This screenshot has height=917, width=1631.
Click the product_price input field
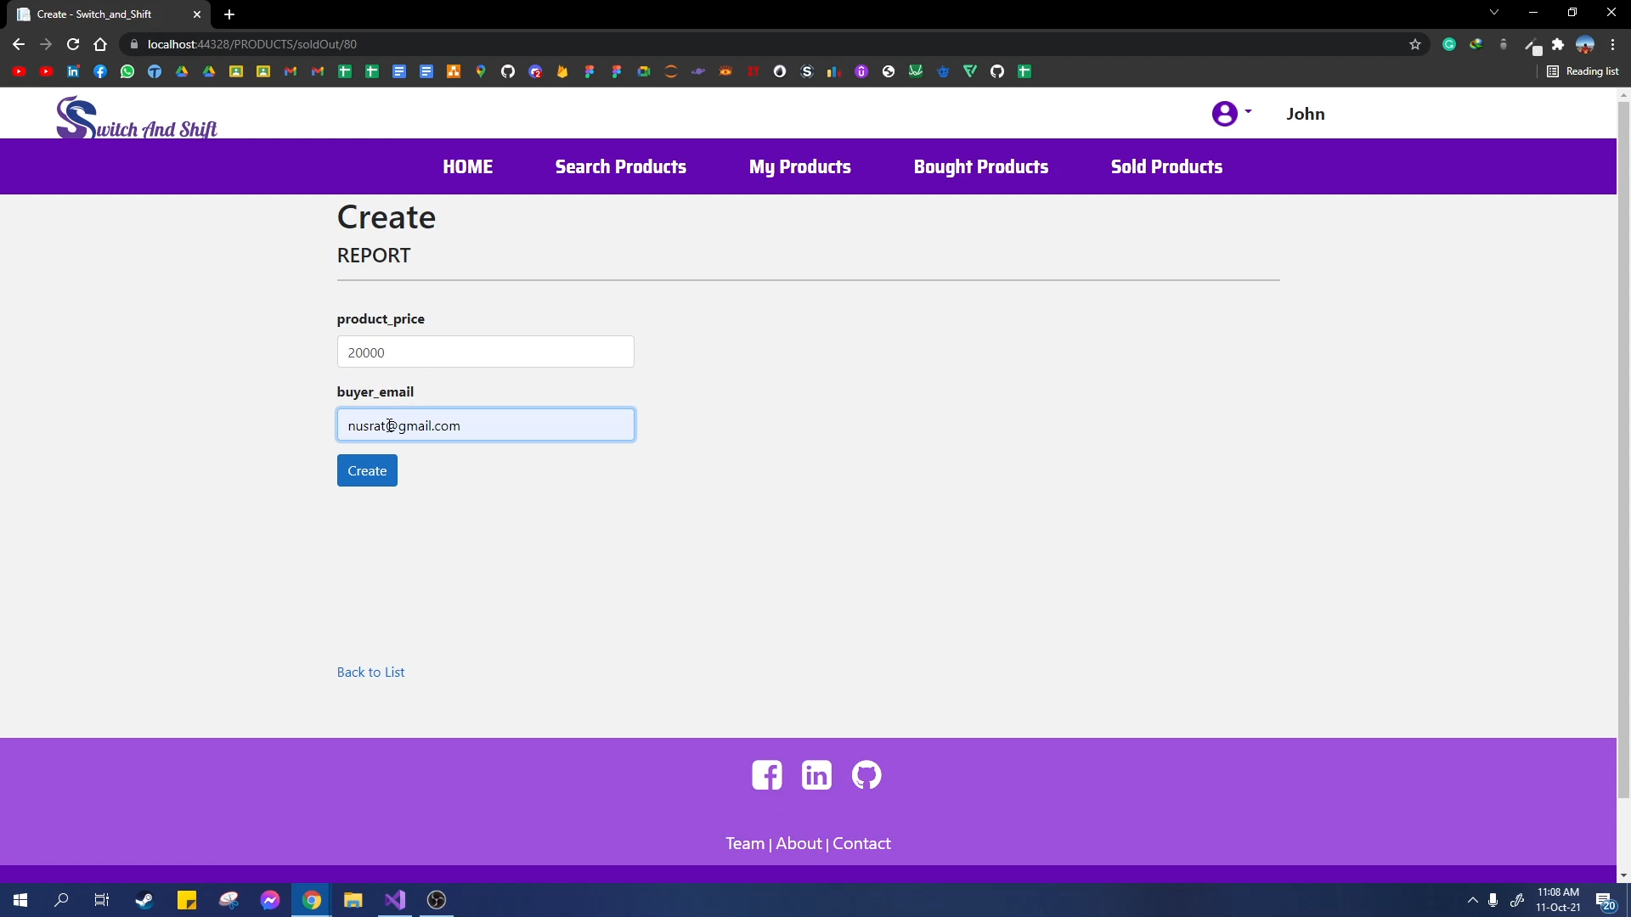[485, 352]
